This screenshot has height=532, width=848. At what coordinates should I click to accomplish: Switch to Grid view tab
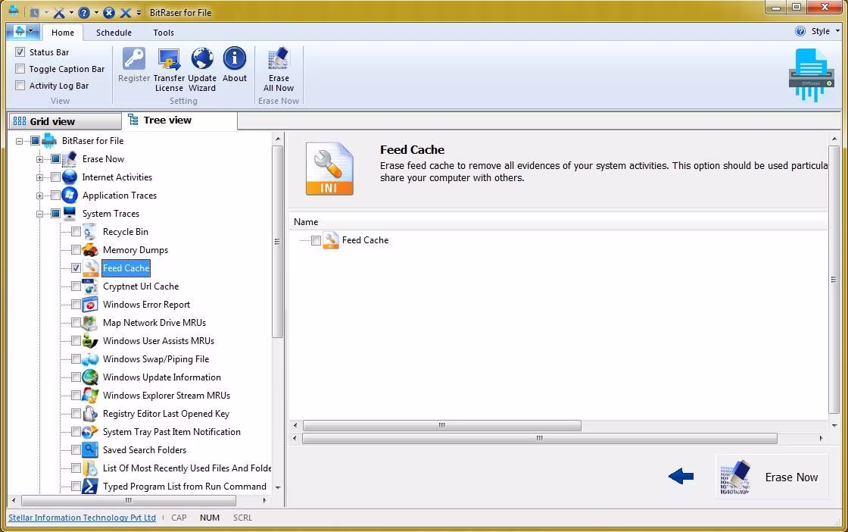[x=65, y=121]
